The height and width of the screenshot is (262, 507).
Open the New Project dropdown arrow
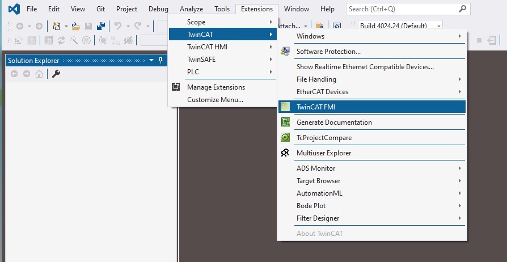66,26
